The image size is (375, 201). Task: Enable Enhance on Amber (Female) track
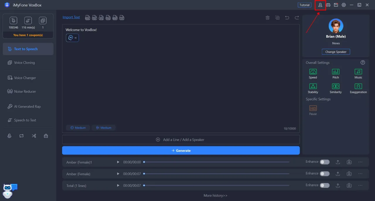tap(325, 173)
